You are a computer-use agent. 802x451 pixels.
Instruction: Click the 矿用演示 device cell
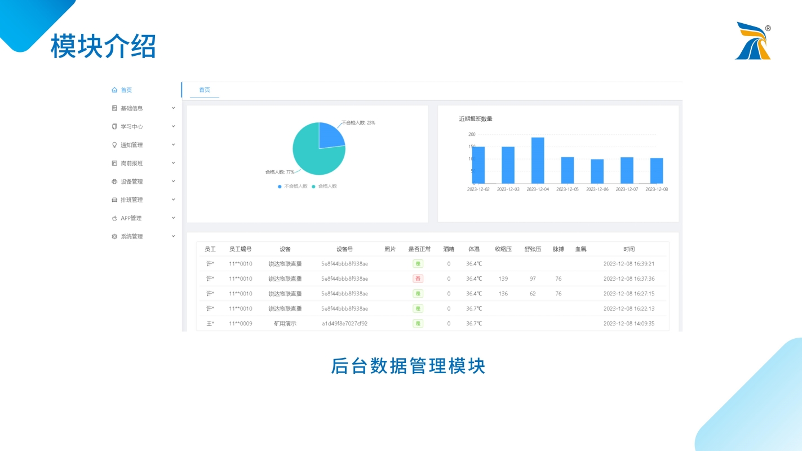pyautogui.click(x=285, y=324)
